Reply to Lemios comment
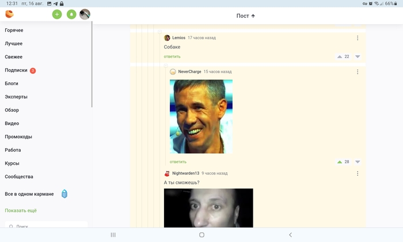This screenshot has height=242, width=403. tap(172, 56)
